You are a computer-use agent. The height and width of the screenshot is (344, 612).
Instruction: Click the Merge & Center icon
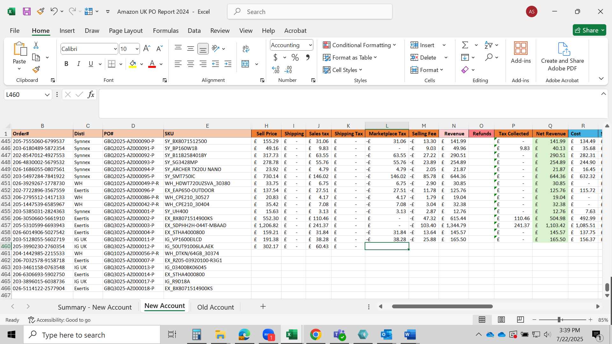pyautogui.click(x=245, y=64)
